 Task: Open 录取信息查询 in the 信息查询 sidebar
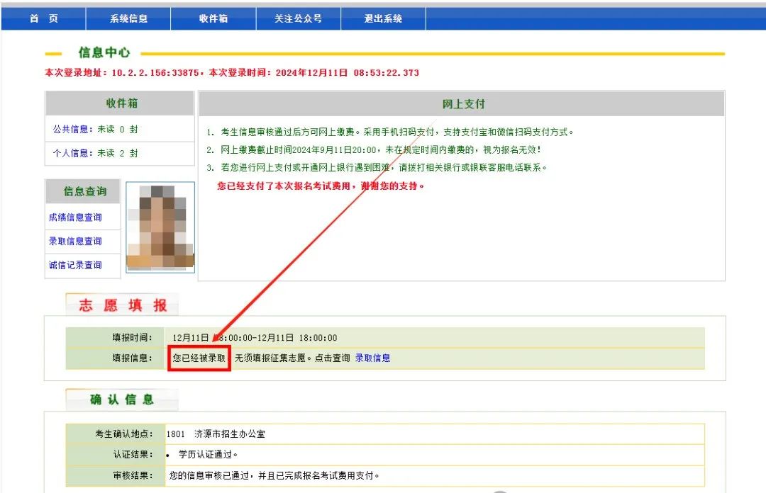[75, 242]
